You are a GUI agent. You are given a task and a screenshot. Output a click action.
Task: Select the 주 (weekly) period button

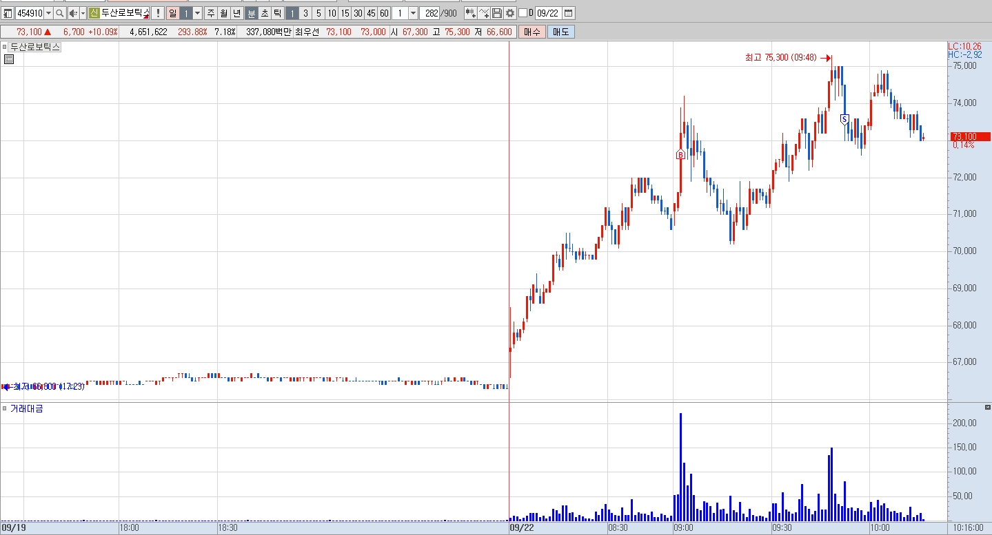pos(211,13)
